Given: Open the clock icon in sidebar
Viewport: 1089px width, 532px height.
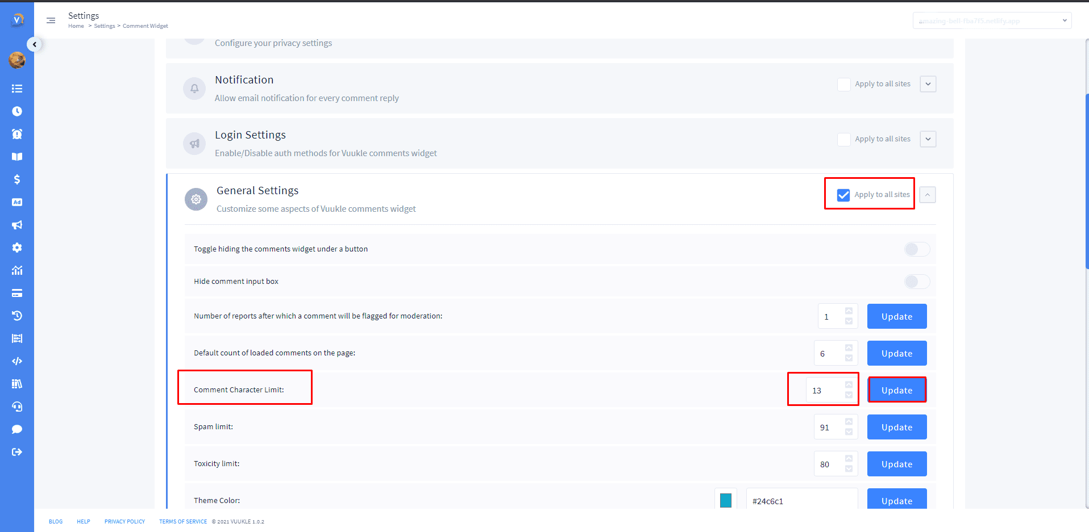Looking at the screenshot, I should (x=17, y=111).
